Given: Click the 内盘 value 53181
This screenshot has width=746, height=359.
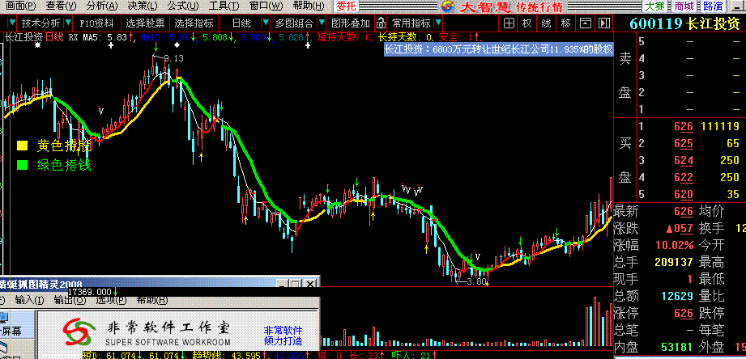Looking at the screenshot, I should coord(677,347).
